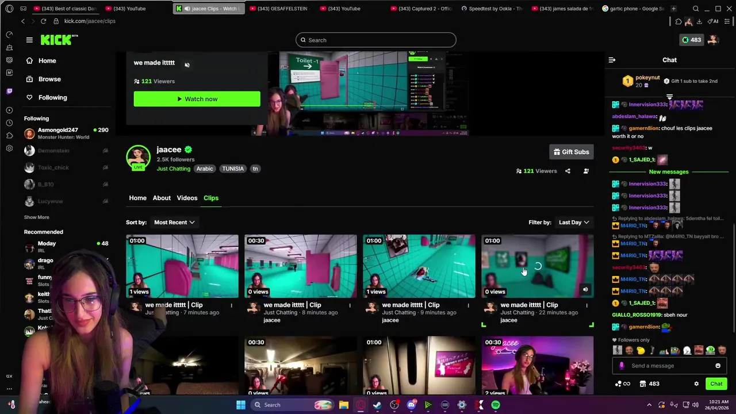Open Discord from taskbar
The width and height of the screenshot is (736, 414).
tap(411, 405)
